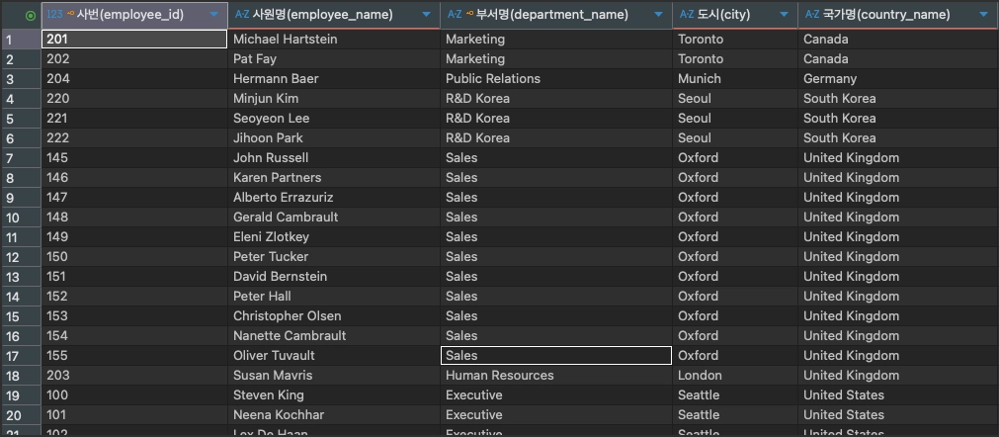Select the cell Oliver Tuvault

click(334, 356)
